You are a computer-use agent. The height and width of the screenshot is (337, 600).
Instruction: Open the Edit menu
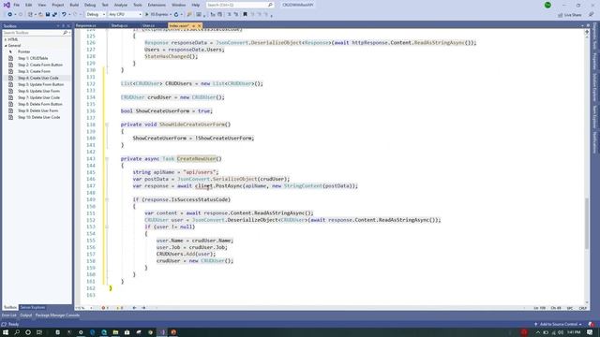pyautogui.click(x=29, y=5)
